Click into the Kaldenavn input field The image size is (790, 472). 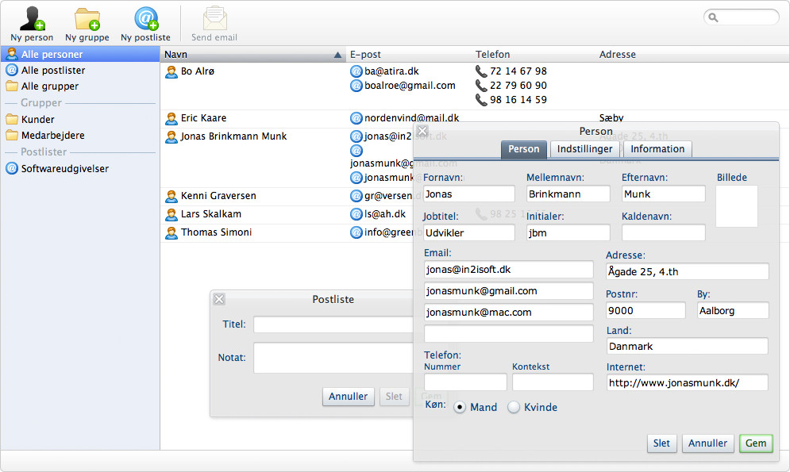(663, 232)
